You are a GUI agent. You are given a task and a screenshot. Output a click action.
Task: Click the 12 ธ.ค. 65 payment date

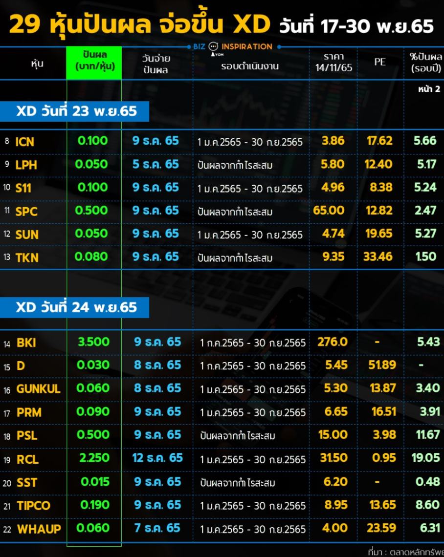(157, 458)
